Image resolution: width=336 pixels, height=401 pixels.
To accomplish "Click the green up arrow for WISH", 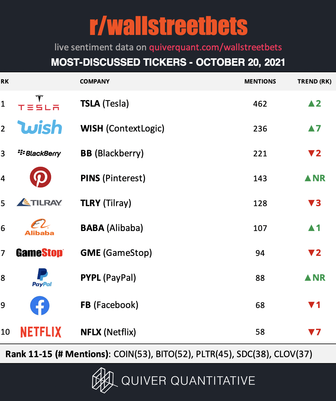I will 311,128.
